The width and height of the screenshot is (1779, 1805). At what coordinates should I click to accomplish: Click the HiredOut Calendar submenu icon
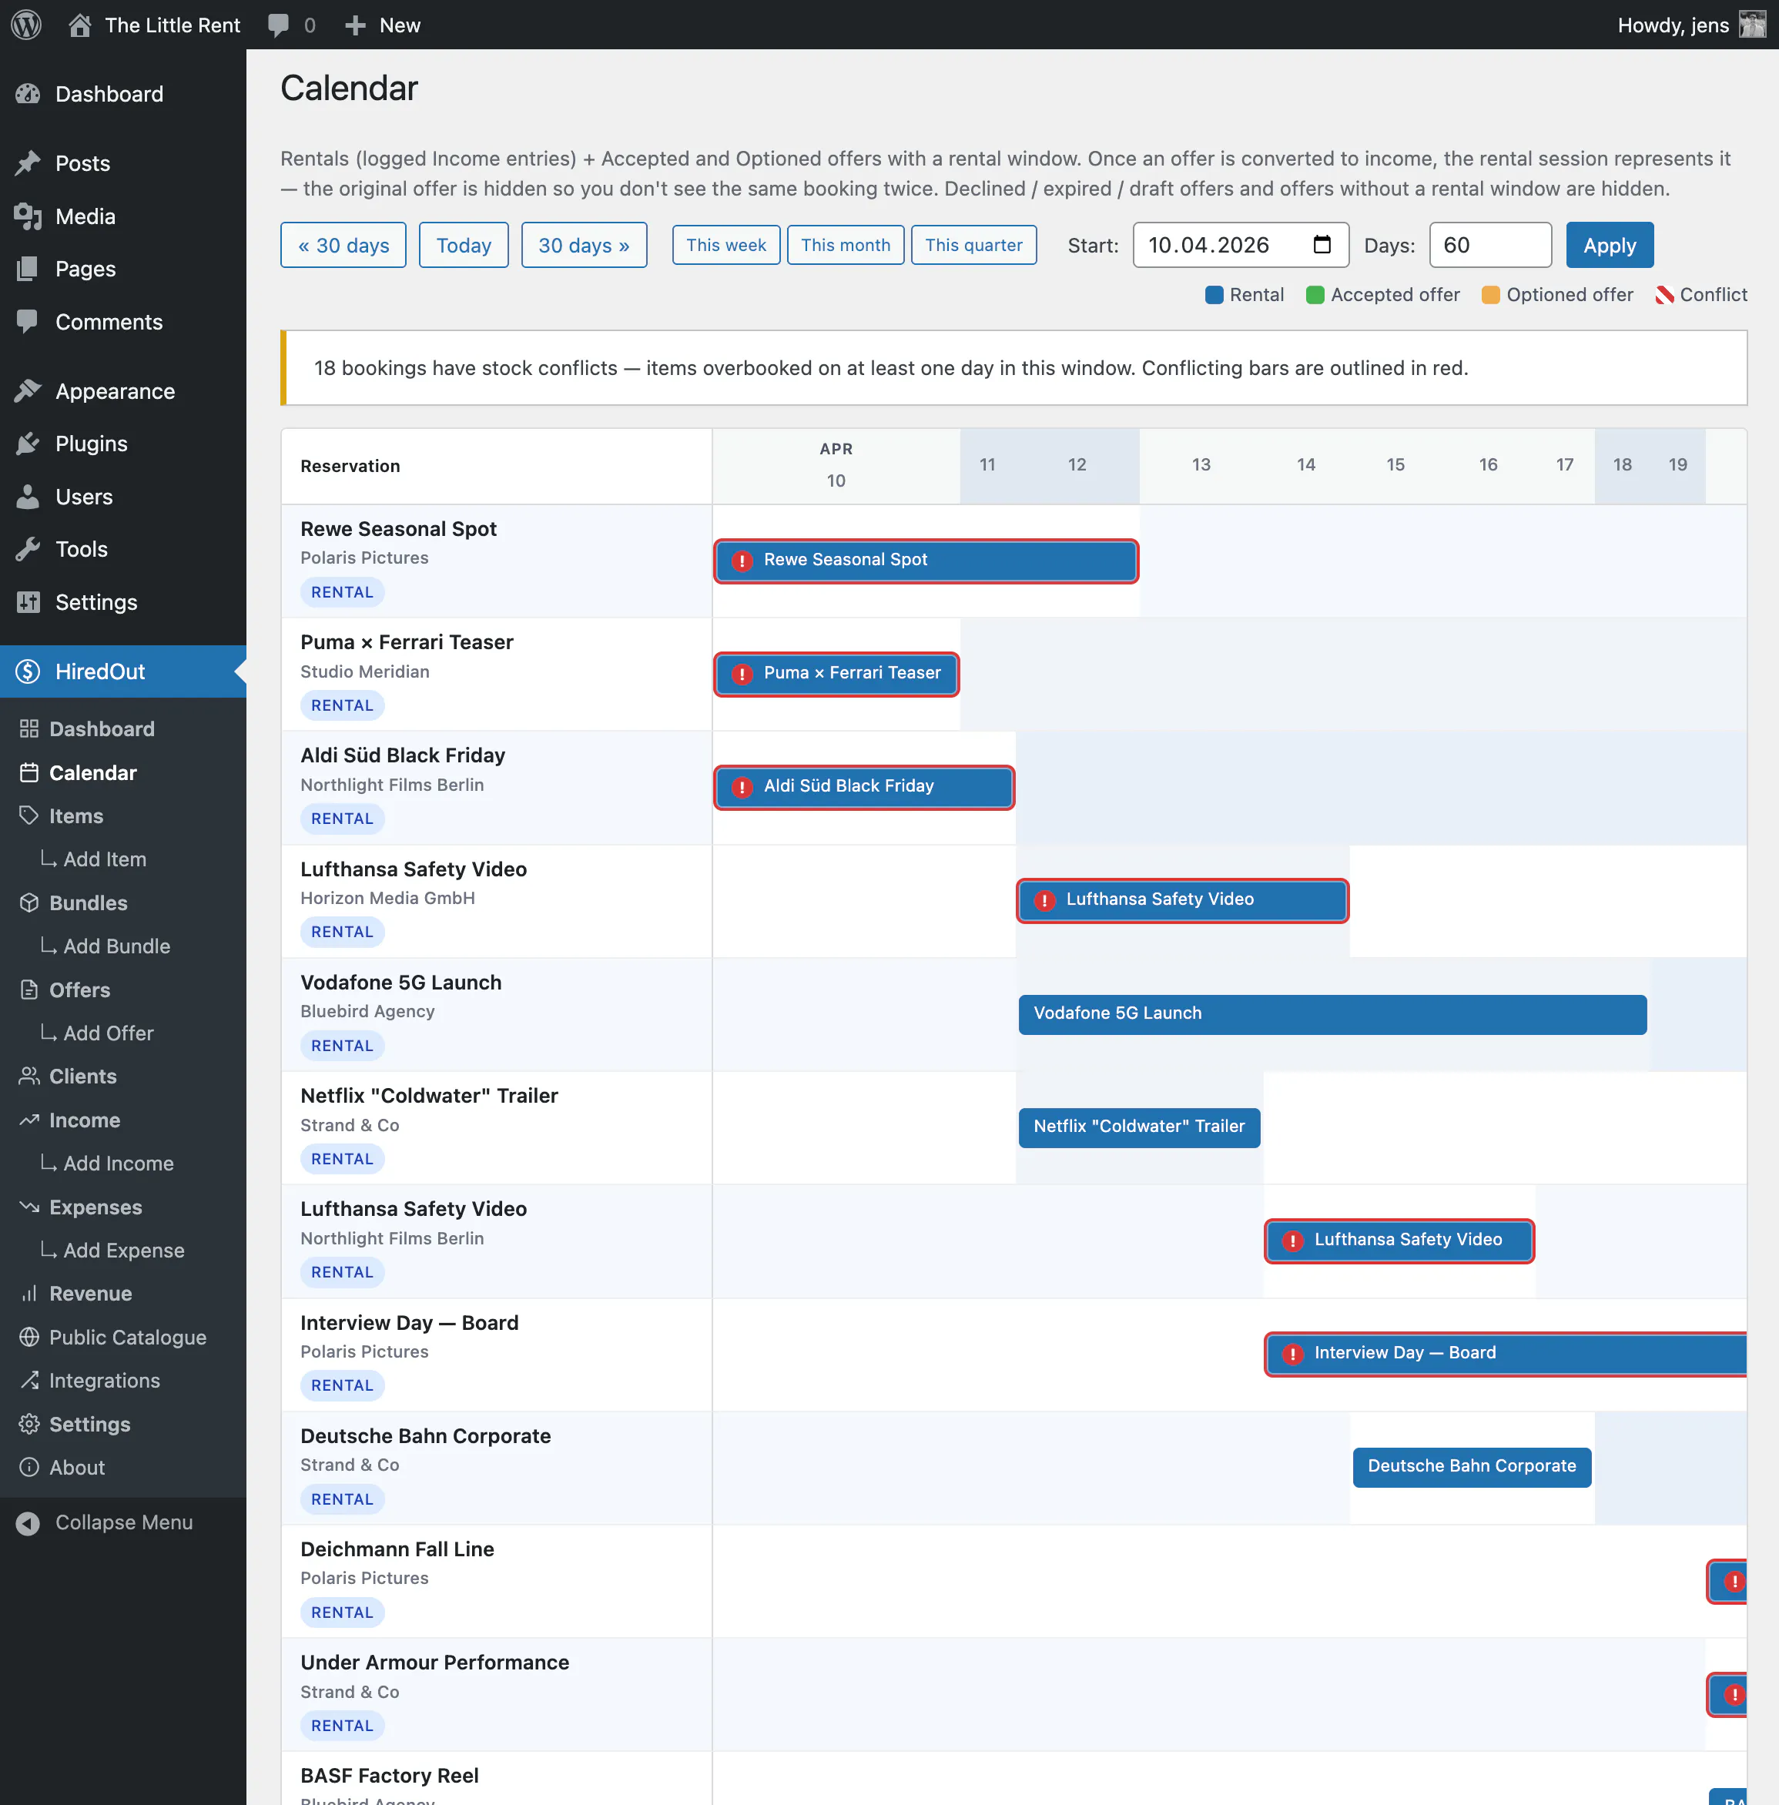(x=29, y=772)
